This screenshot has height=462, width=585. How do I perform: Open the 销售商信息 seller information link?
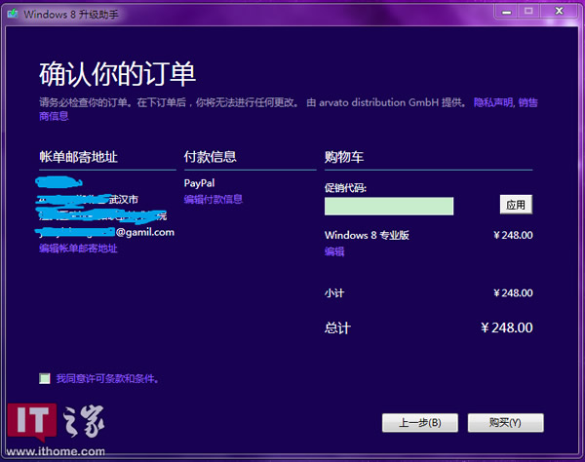[x=527, y=102]
